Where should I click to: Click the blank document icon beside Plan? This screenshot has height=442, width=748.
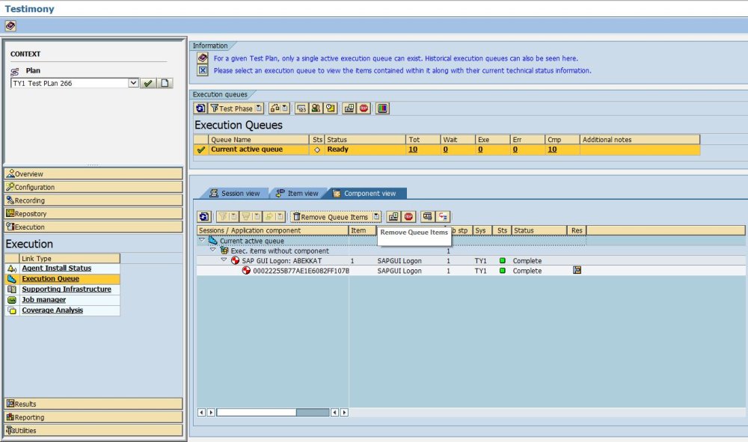pos(165,83)
